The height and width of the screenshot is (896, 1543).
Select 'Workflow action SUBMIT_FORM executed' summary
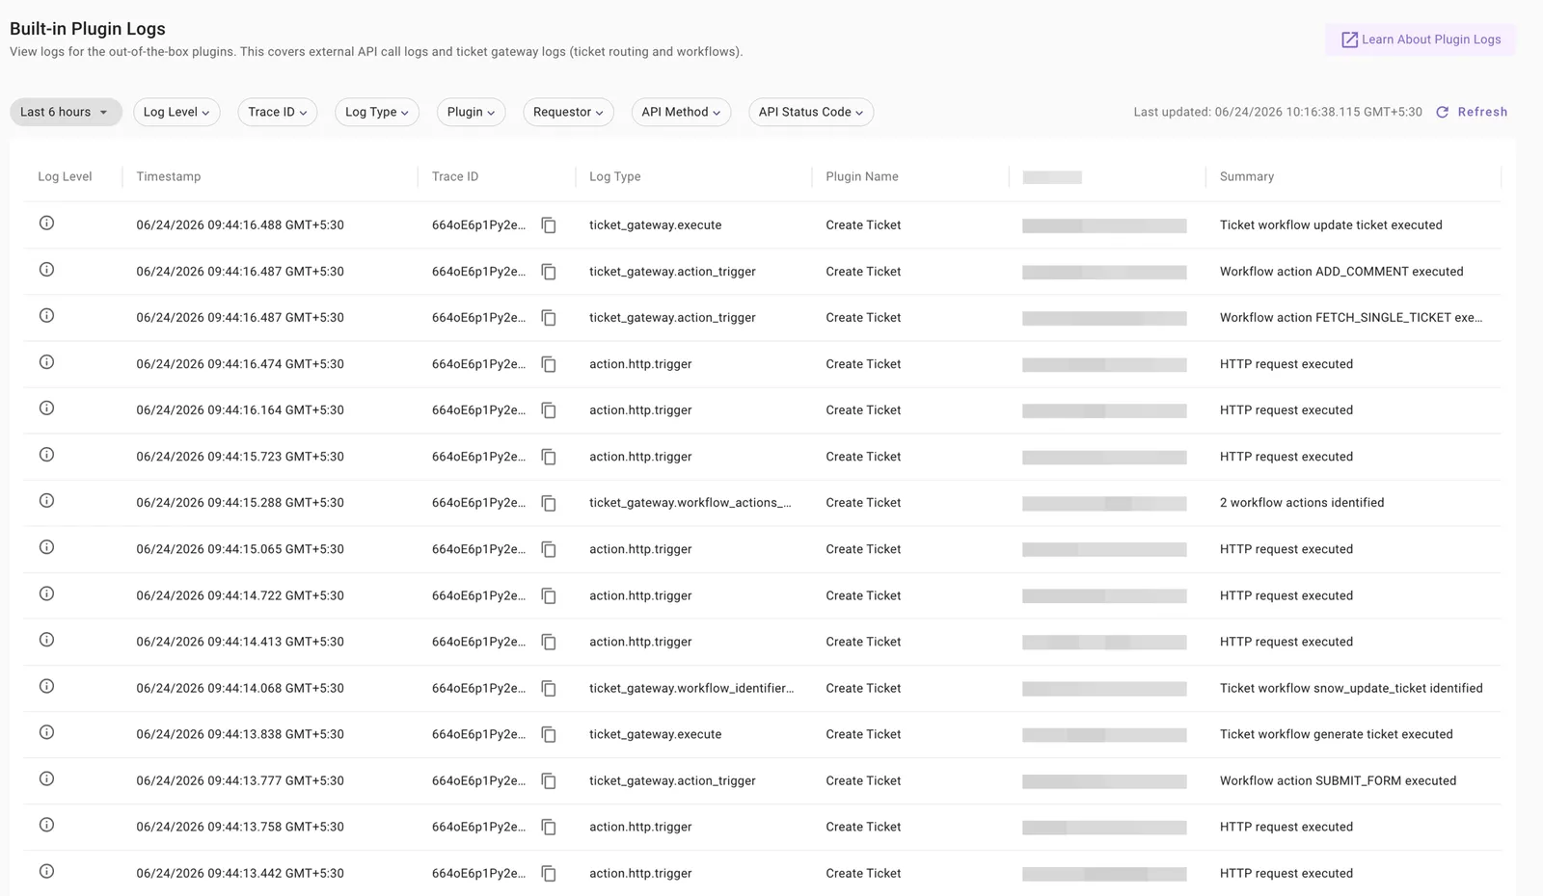tap(1338, 780)
